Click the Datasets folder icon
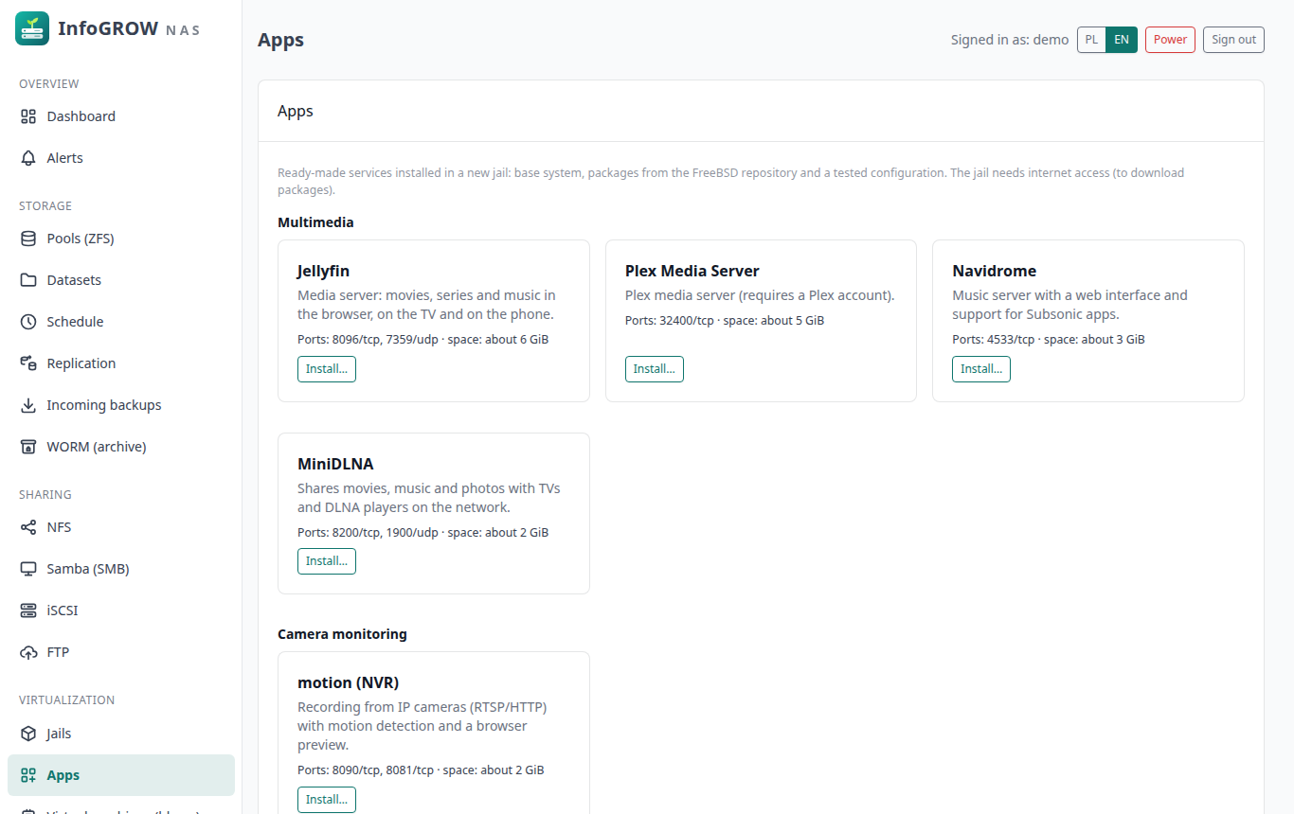The width and height of the screenshot is (1294, 814). point(28,280)
